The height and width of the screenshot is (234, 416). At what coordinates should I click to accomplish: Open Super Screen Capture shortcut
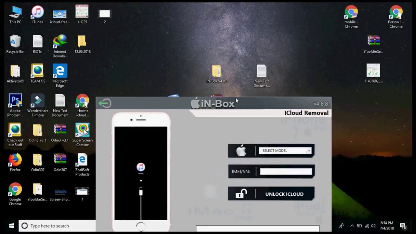82,135
